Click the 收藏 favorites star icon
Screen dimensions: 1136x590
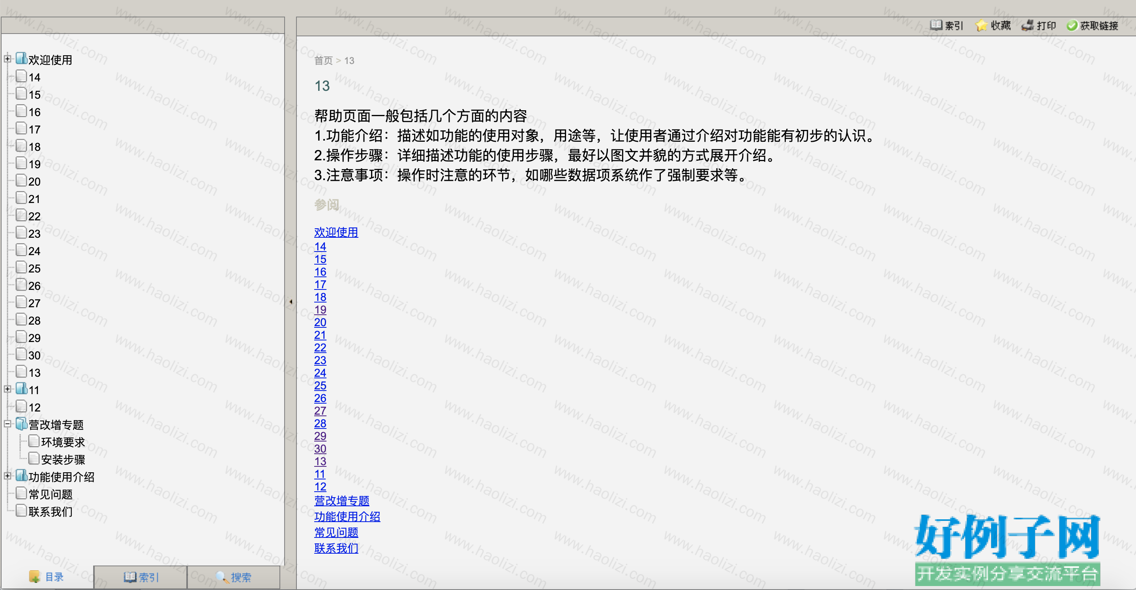pyautogui.click(x=981, y=25)
